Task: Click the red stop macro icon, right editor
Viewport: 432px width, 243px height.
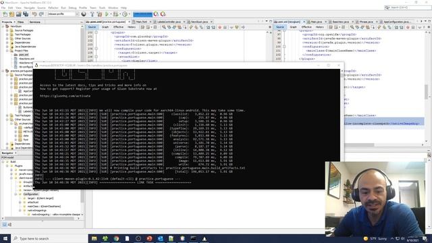Action: [408, 27]
